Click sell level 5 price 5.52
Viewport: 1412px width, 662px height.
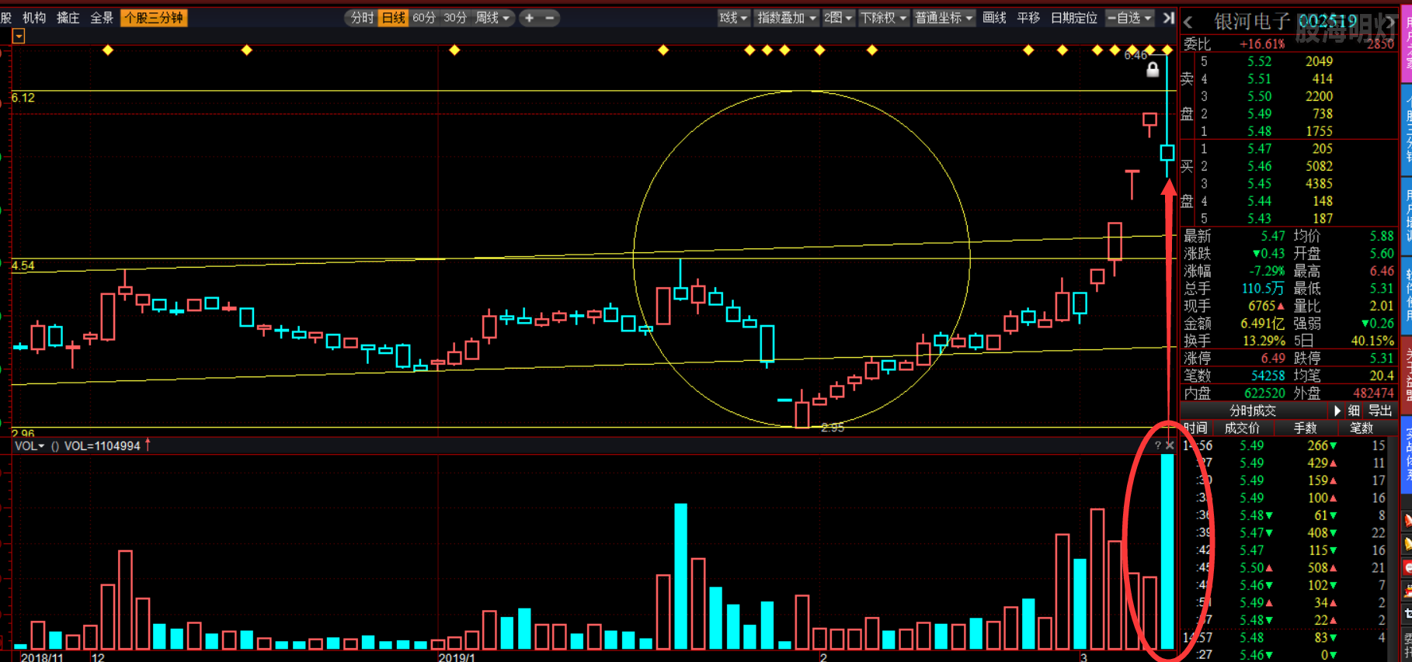(1260, 61)
